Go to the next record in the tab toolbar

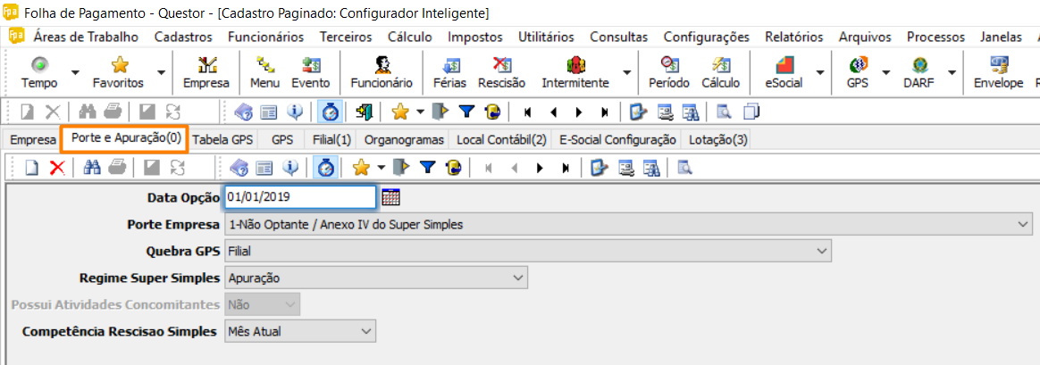[540, 168]
